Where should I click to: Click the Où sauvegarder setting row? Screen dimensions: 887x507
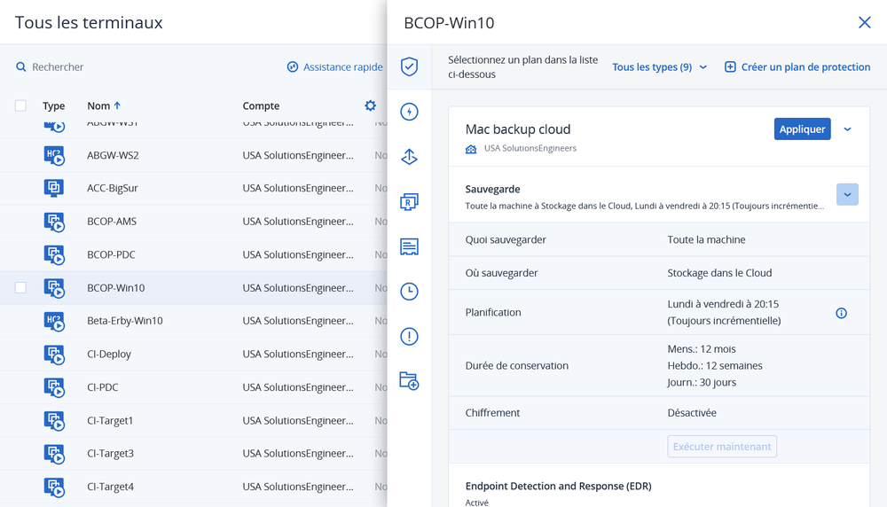click(x=659, y=273)
